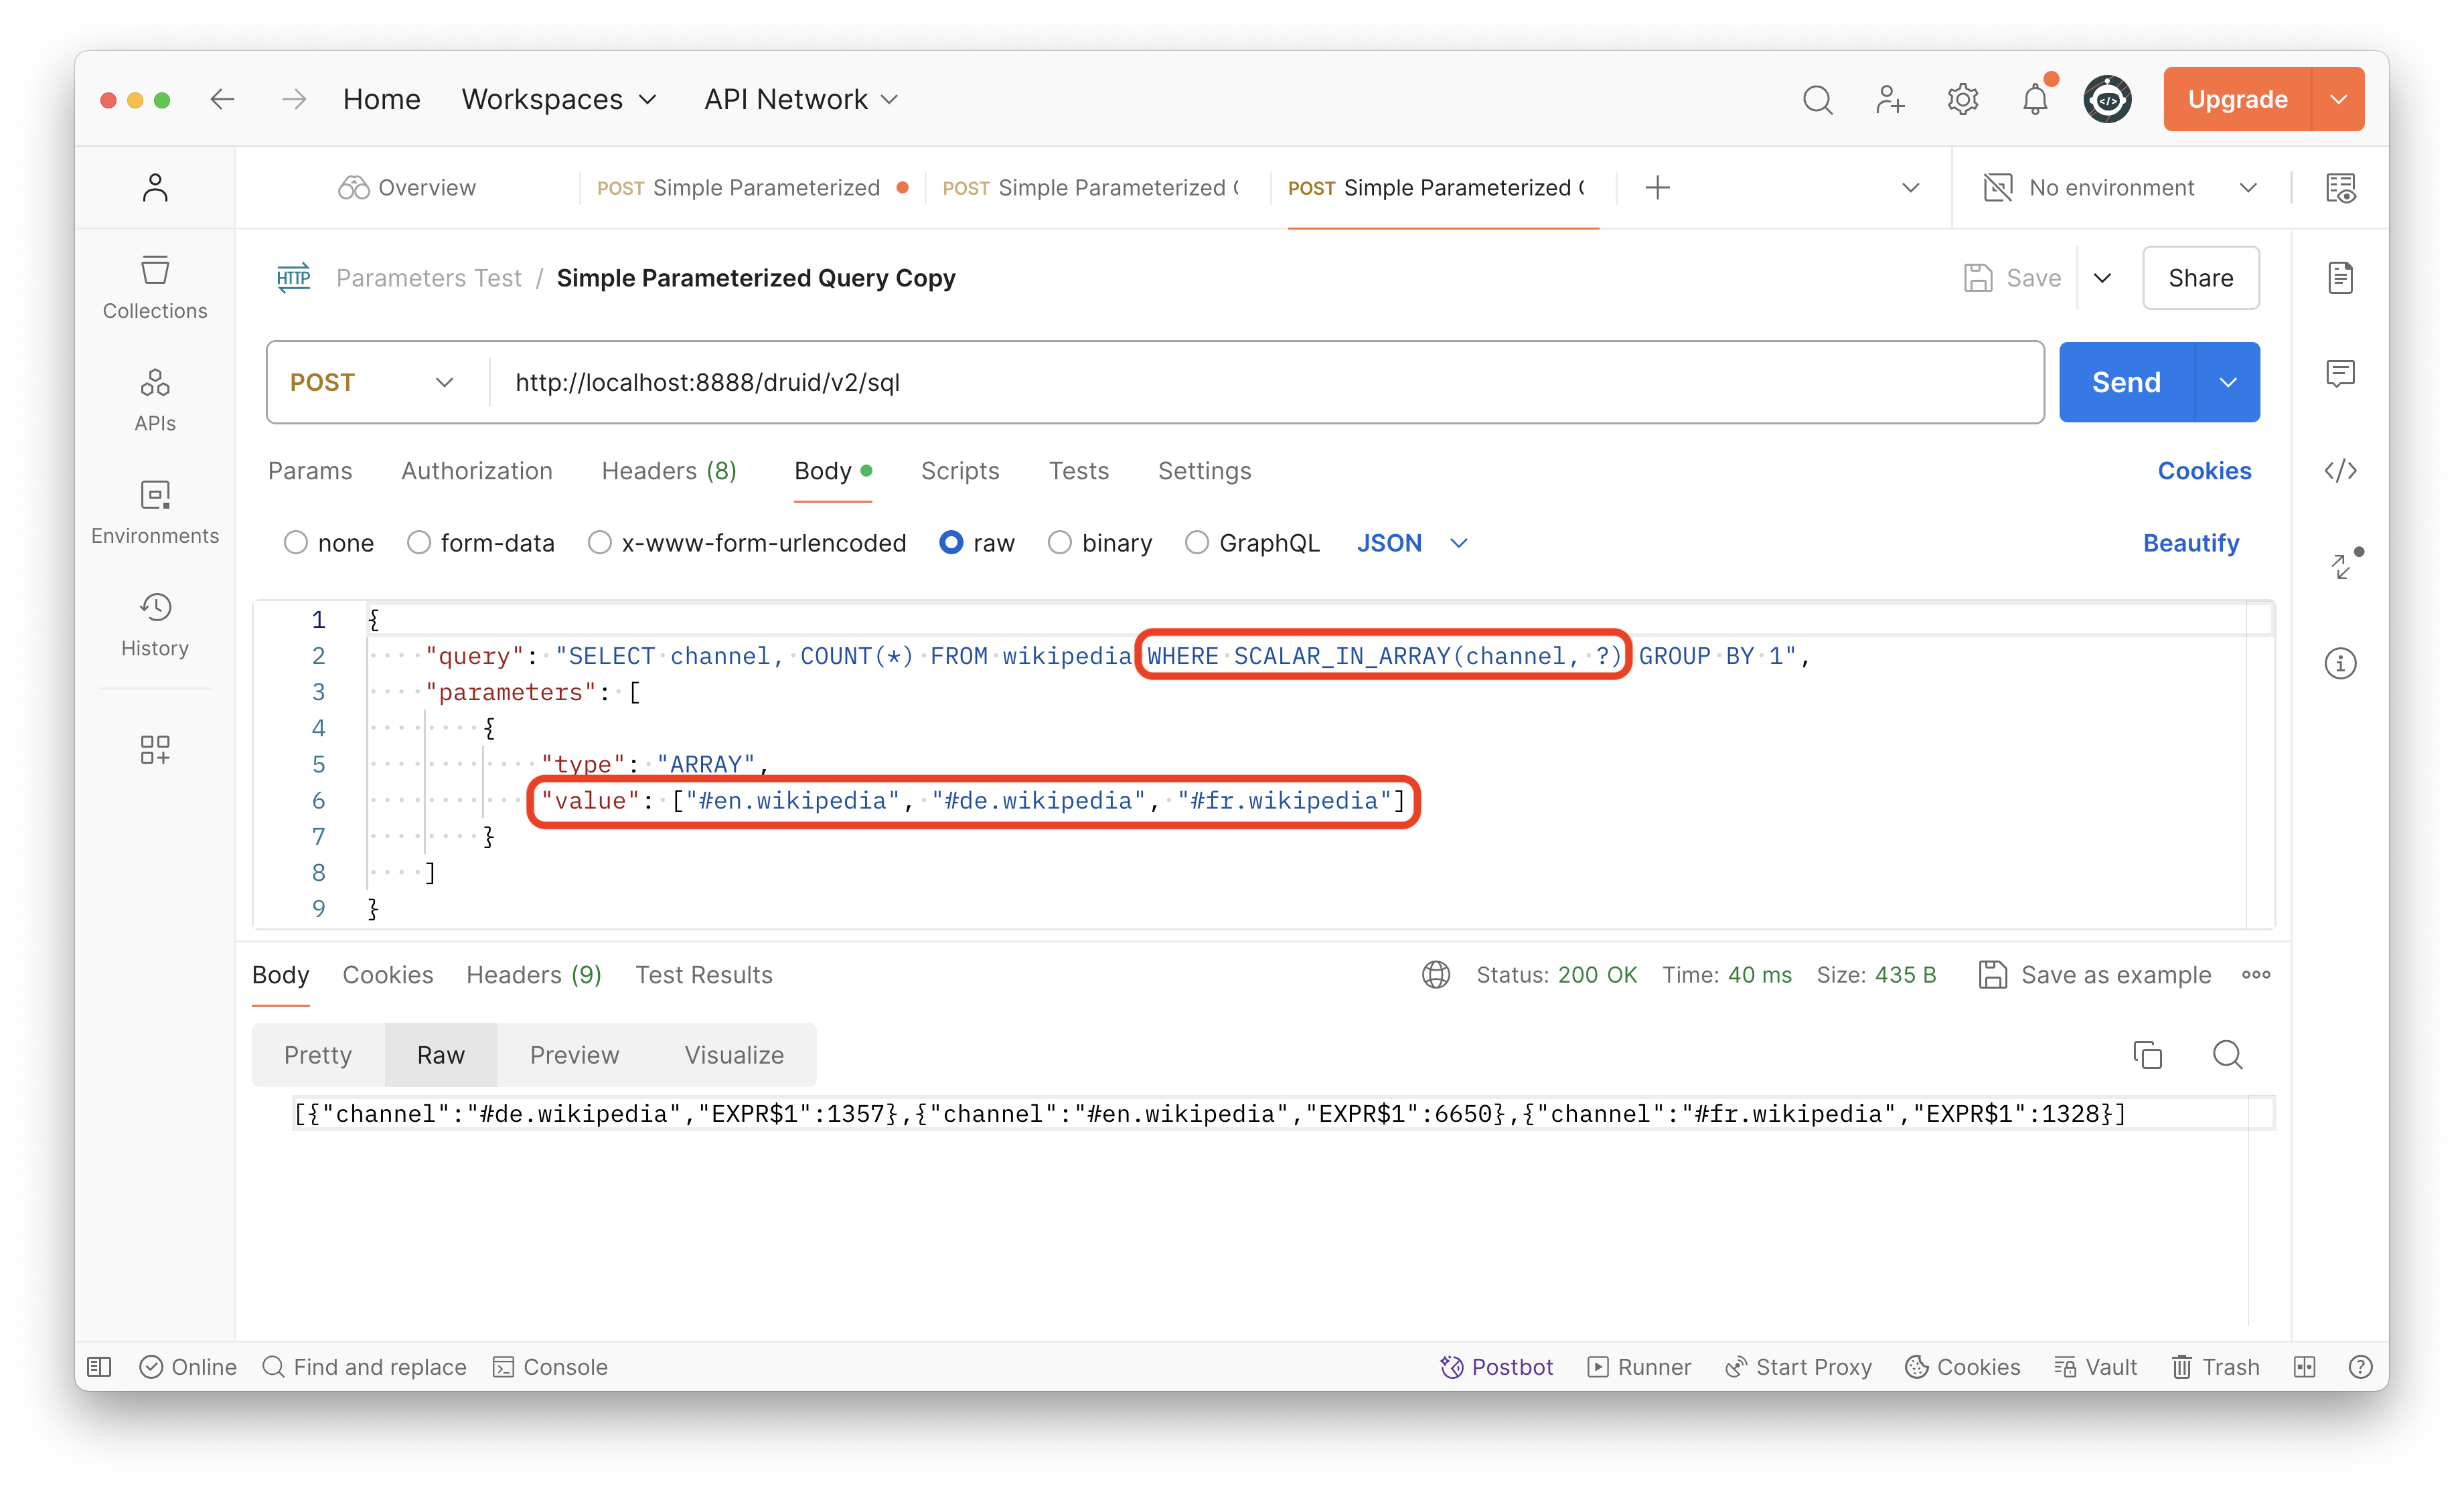Click the search icon in the header
The image size is (2464, 1490).
(1817, 99)
